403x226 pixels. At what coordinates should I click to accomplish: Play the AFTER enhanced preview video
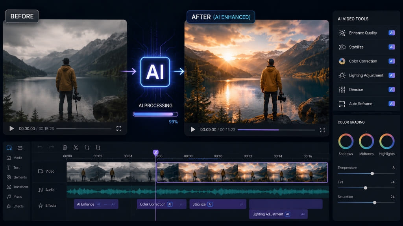pyautogui.click(x=193, y=129)
